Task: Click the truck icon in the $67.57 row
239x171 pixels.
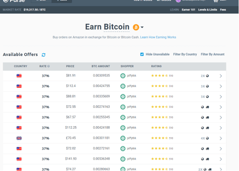Action: tap(207, 117)
